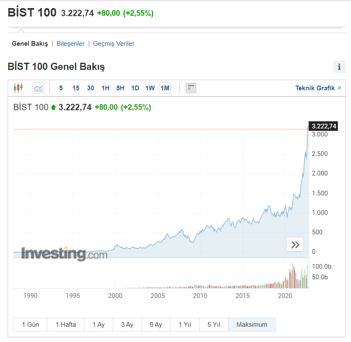Click the double-arrow scroll-forward chart button

[x=295, y=245]
